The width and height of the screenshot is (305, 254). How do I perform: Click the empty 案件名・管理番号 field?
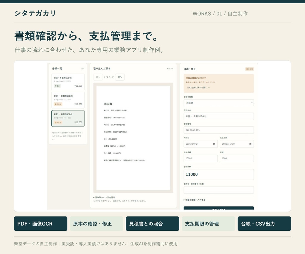(x=219, y=190)
